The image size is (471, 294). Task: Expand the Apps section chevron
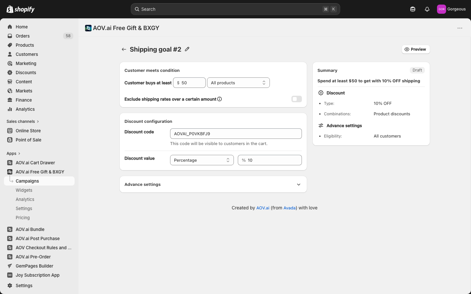tap(19, 154)
